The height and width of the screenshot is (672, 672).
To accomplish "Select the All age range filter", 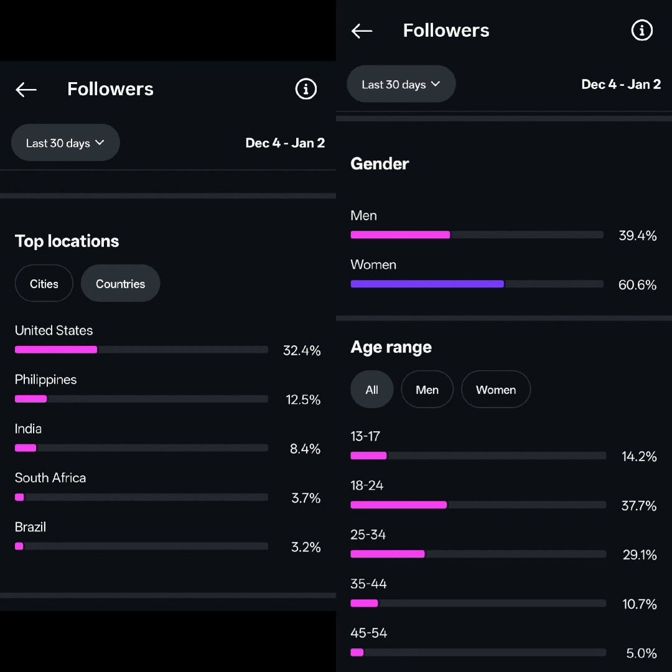I will point(371,390).
